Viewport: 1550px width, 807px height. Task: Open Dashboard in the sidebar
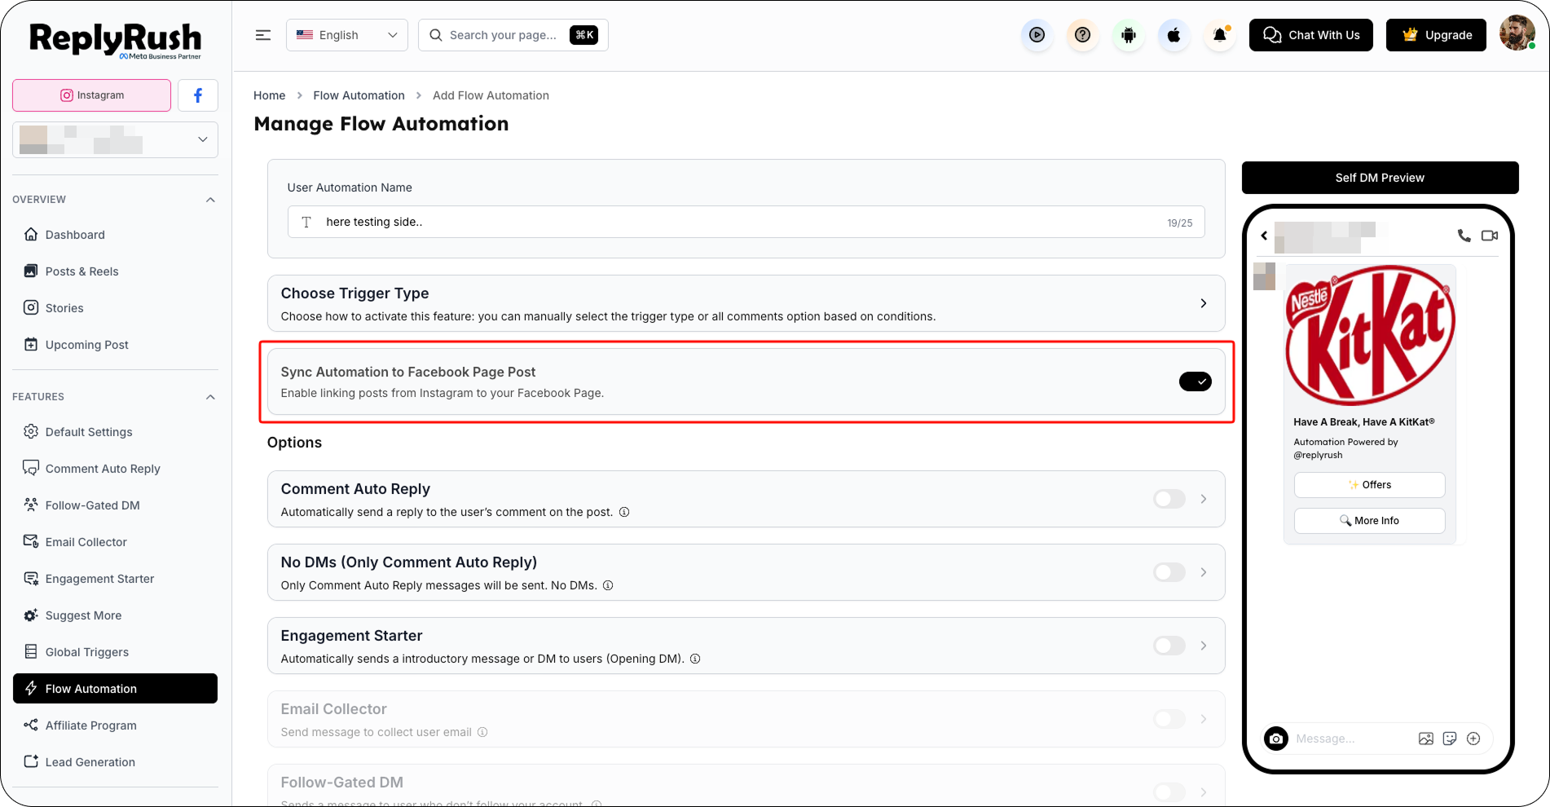(x=116, y=235)
